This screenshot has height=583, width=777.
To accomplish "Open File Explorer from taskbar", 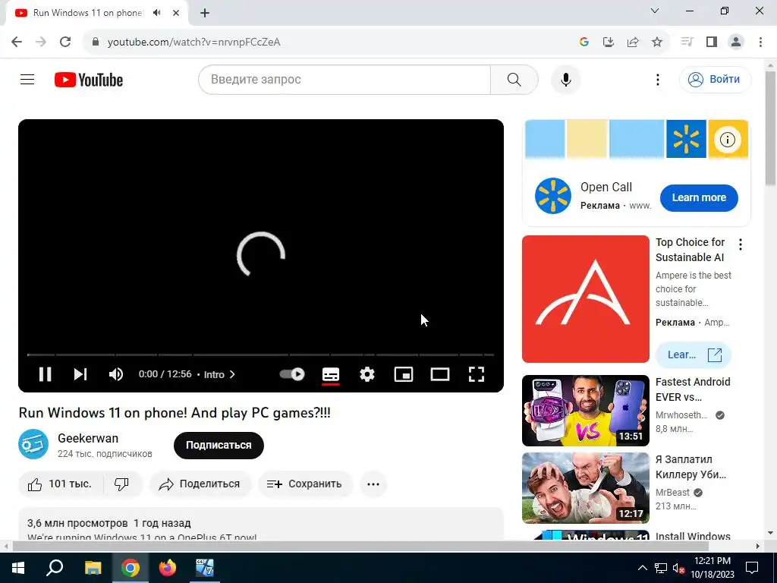I will pos(93,568).
